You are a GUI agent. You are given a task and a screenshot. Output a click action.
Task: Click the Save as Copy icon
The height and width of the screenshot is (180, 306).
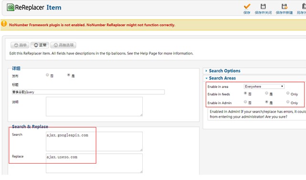304,6
